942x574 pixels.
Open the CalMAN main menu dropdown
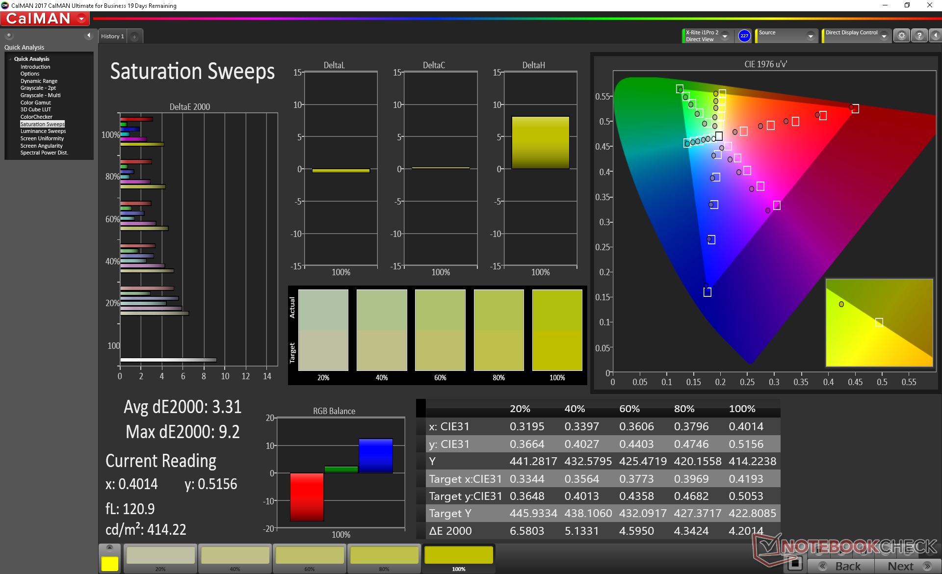point(81,19)
